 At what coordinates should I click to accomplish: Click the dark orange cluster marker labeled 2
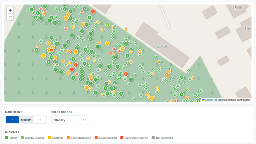[167, 75]
